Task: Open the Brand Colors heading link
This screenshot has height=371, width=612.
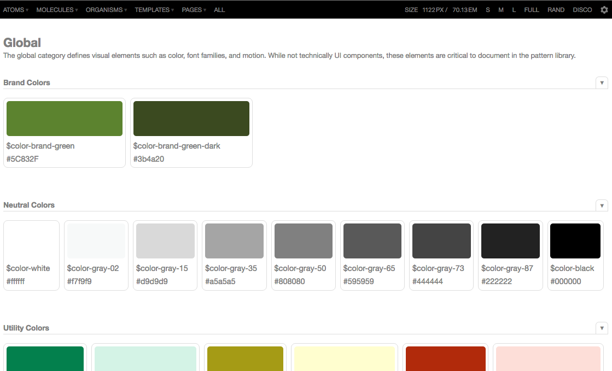Action: pos(27,83)
